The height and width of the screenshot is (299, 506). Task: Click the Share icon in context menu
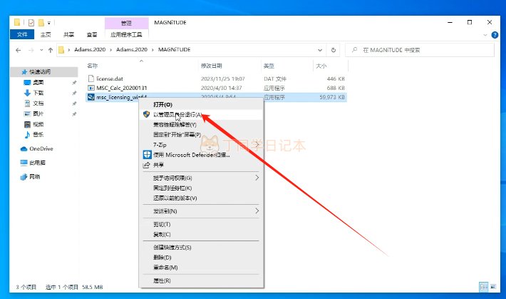147,165
